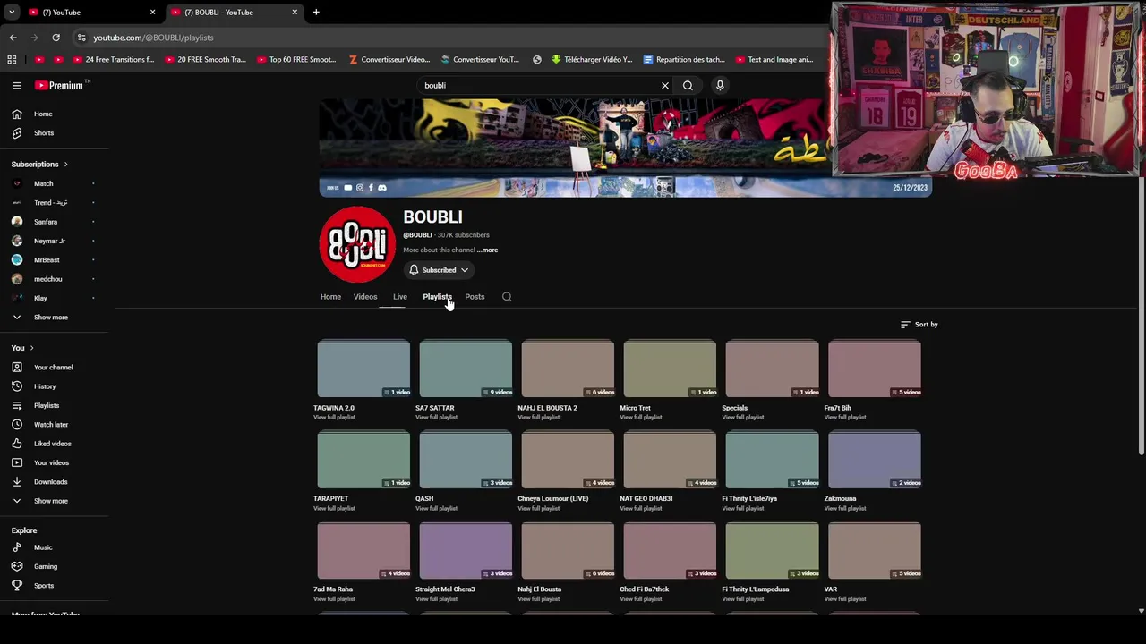The height and width of the screenshot is (644, 1146).
Task: Reload the page
Action: (x=56, y=38)
